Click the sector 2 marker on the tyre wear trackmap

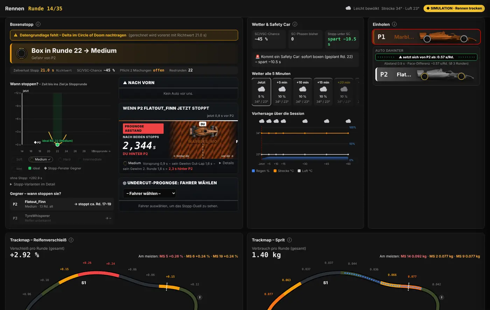click(x=200, y=297)
